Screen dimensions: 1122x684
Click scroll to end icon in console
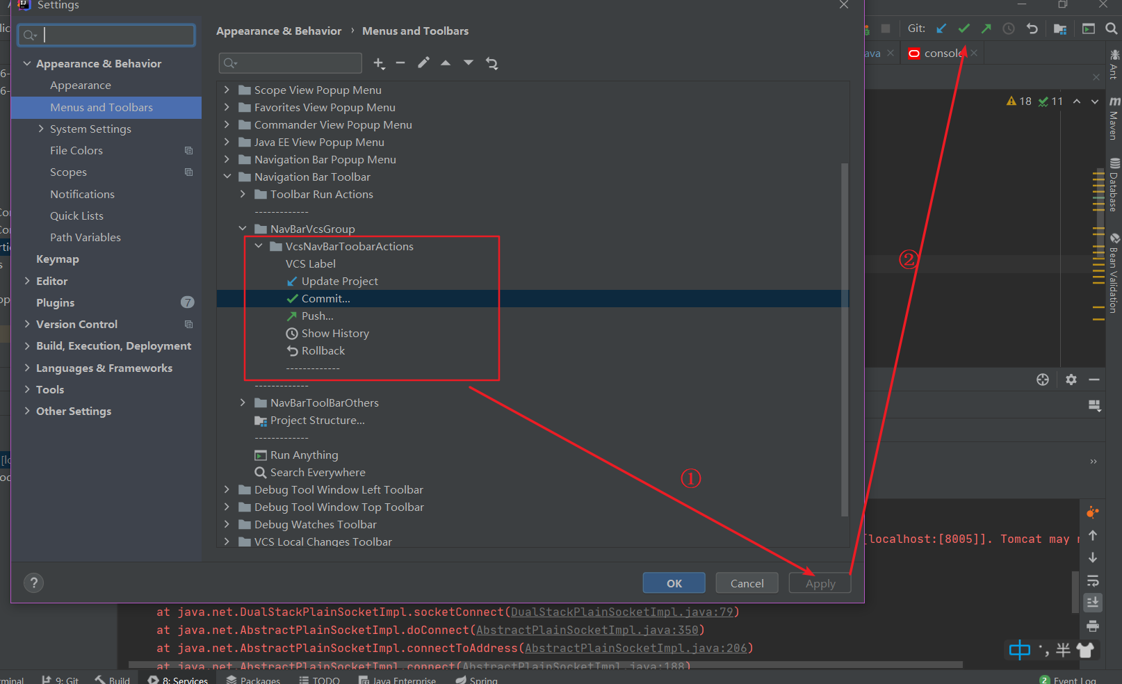click(1093, 602)
